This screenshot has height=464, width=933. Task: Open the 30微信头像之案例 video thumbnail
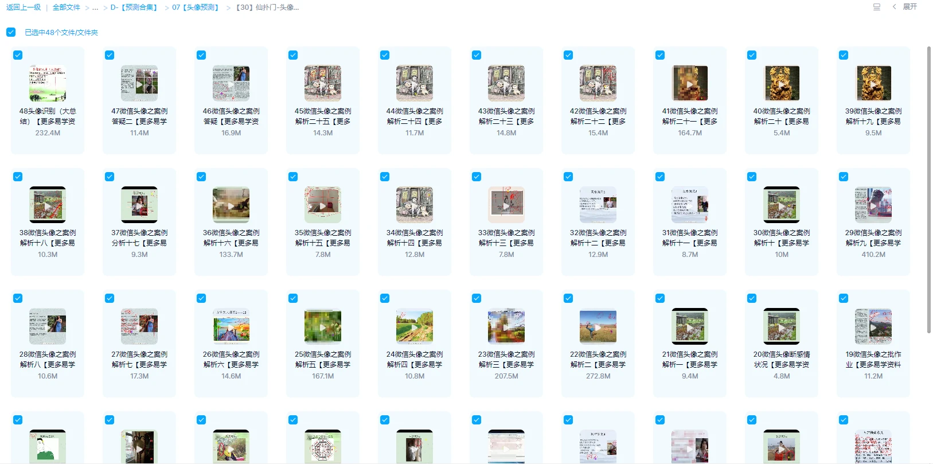[x=782, y=205]
